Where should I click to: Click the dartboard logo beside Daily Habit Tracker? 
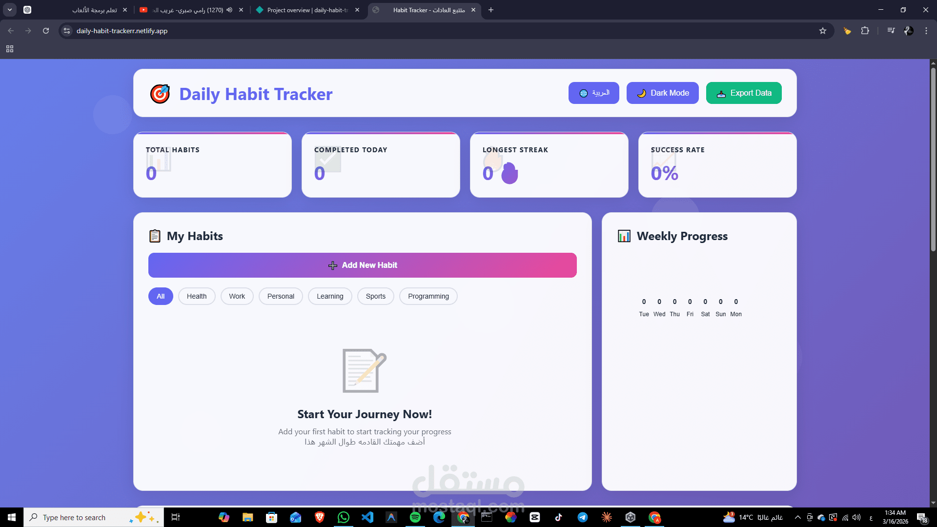coord(160,94)
